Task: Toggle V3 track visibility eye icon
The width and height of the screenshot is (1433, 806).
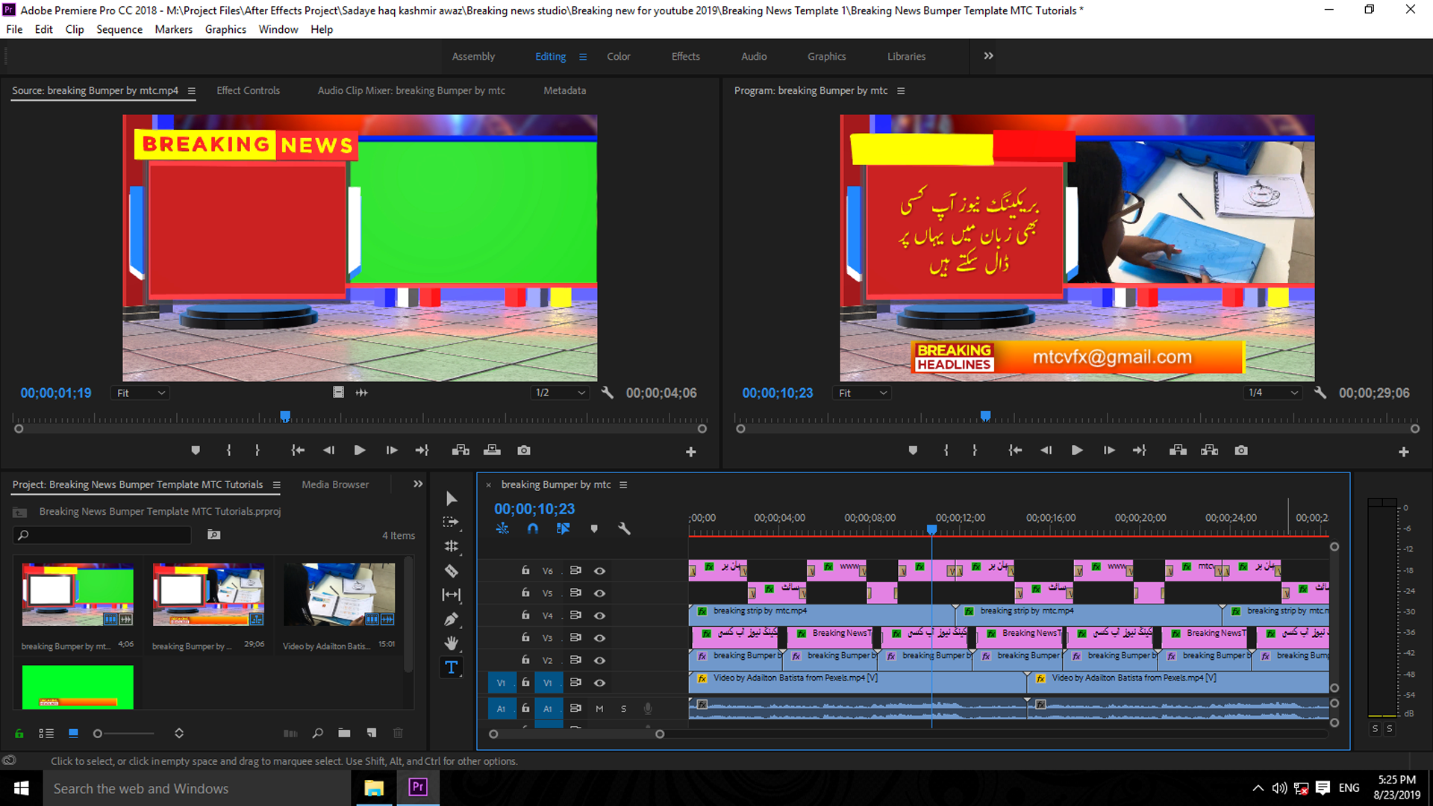Action: click(x=599, y=638)
